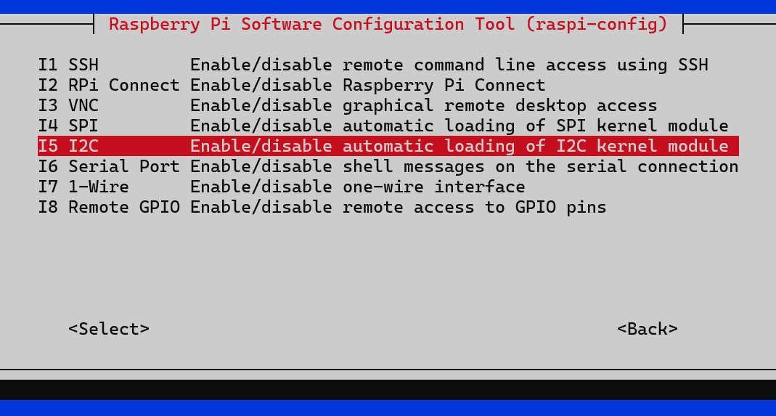Click the black status bar at bottom

click(388, 390)
